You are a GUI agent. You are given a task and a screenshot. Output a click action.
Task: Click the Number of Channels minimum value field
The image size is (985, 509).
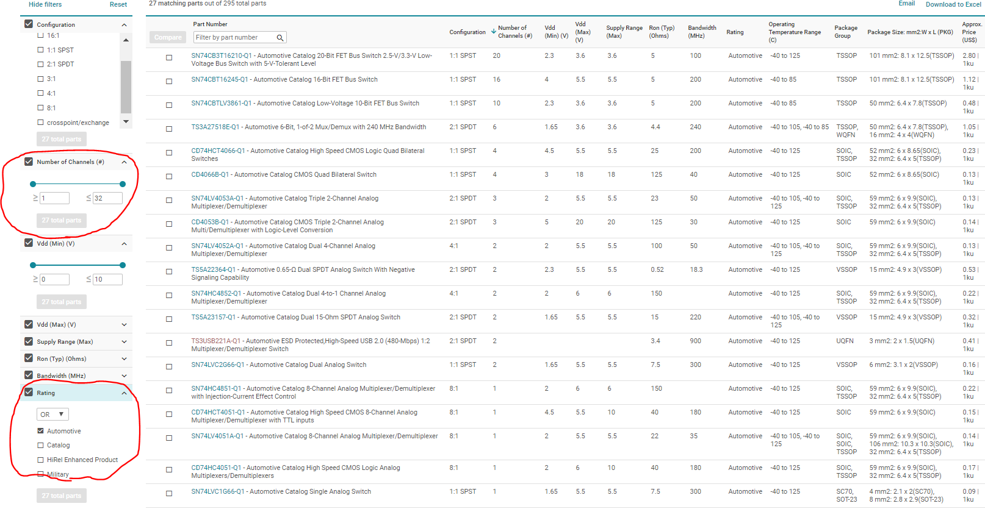[54, 198]
